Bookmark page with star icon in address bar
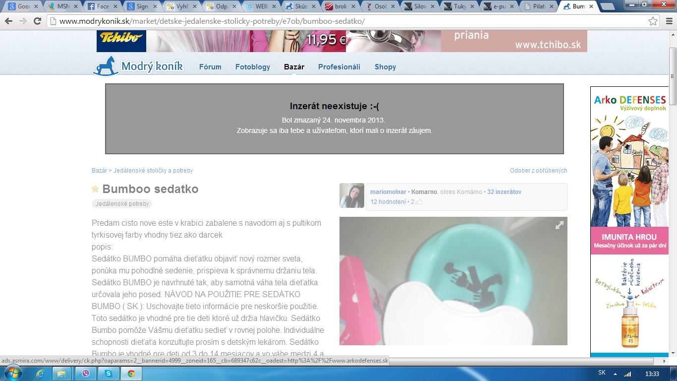677x381 pixels. pyautogui.click(x=653, y=21)
